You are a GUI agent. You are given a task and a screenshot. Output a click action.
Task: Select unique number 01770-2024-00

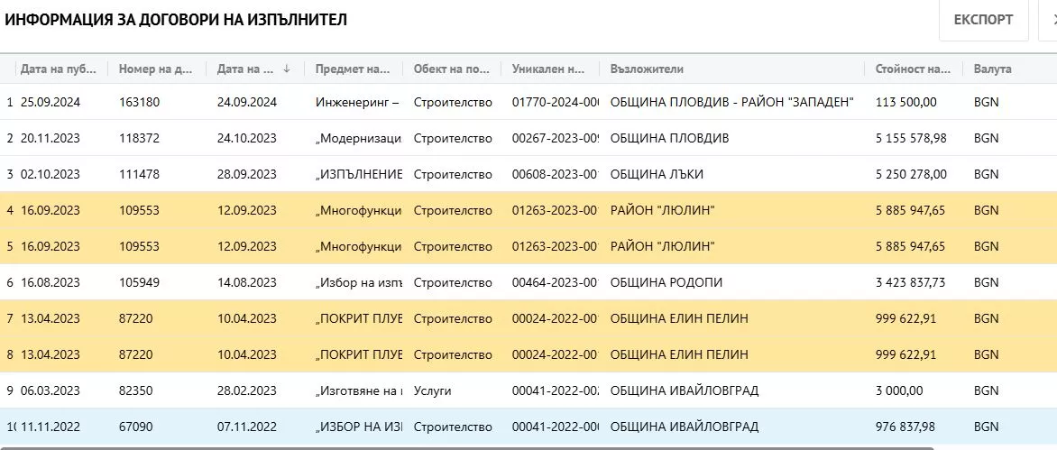(x=556, y=103)
